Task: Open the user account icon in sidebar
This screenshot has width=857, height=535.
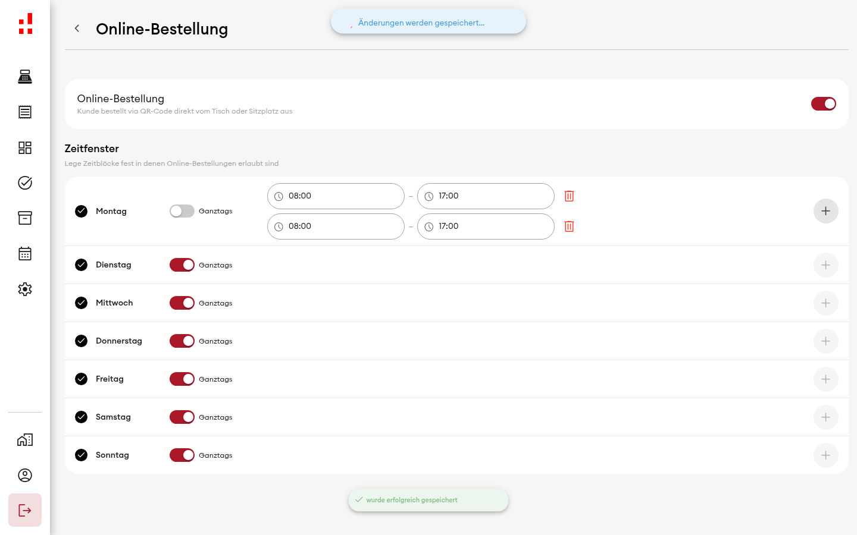Action: (25, 475)
